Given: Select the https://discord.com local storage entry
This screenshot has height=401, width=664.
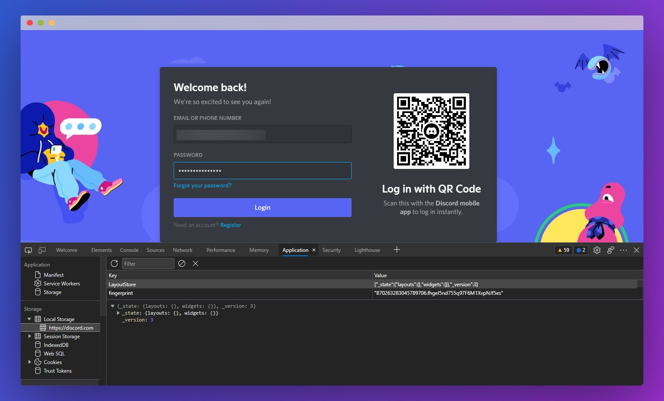Looking at the screenshot, I should [61, 328].
